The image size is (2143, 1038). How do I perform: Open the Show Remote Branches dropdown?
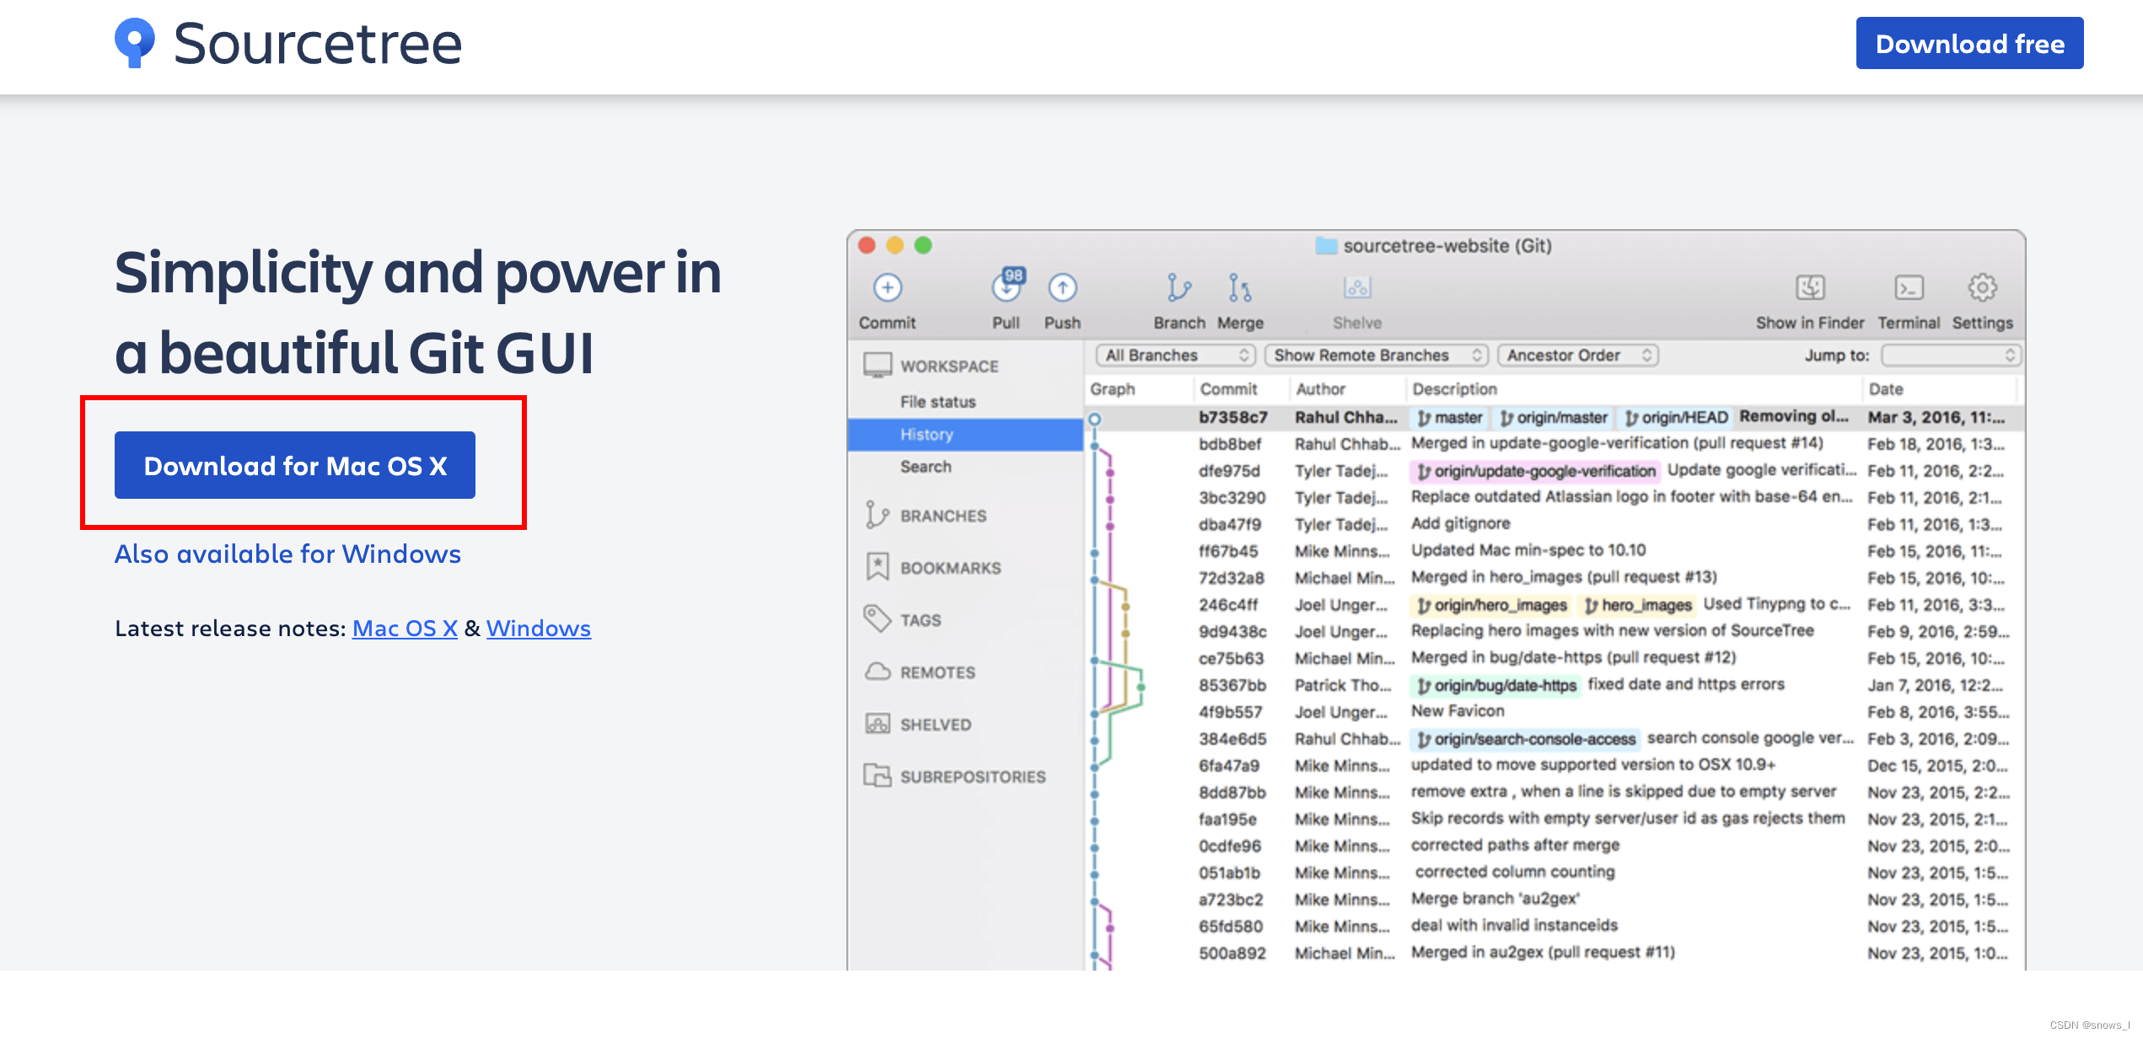coord(1378,356)
